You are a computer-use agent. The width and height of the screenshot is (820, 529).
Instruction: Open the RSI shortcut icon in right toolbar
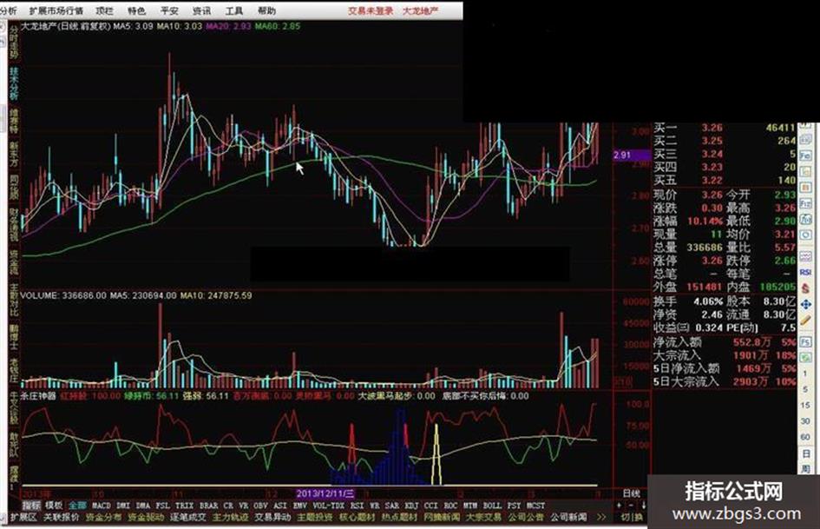[805, 271]
